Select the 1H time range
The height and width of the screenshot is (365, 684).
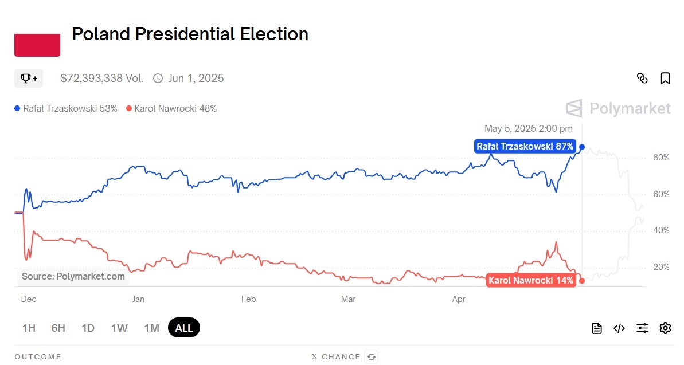point(29,328)
